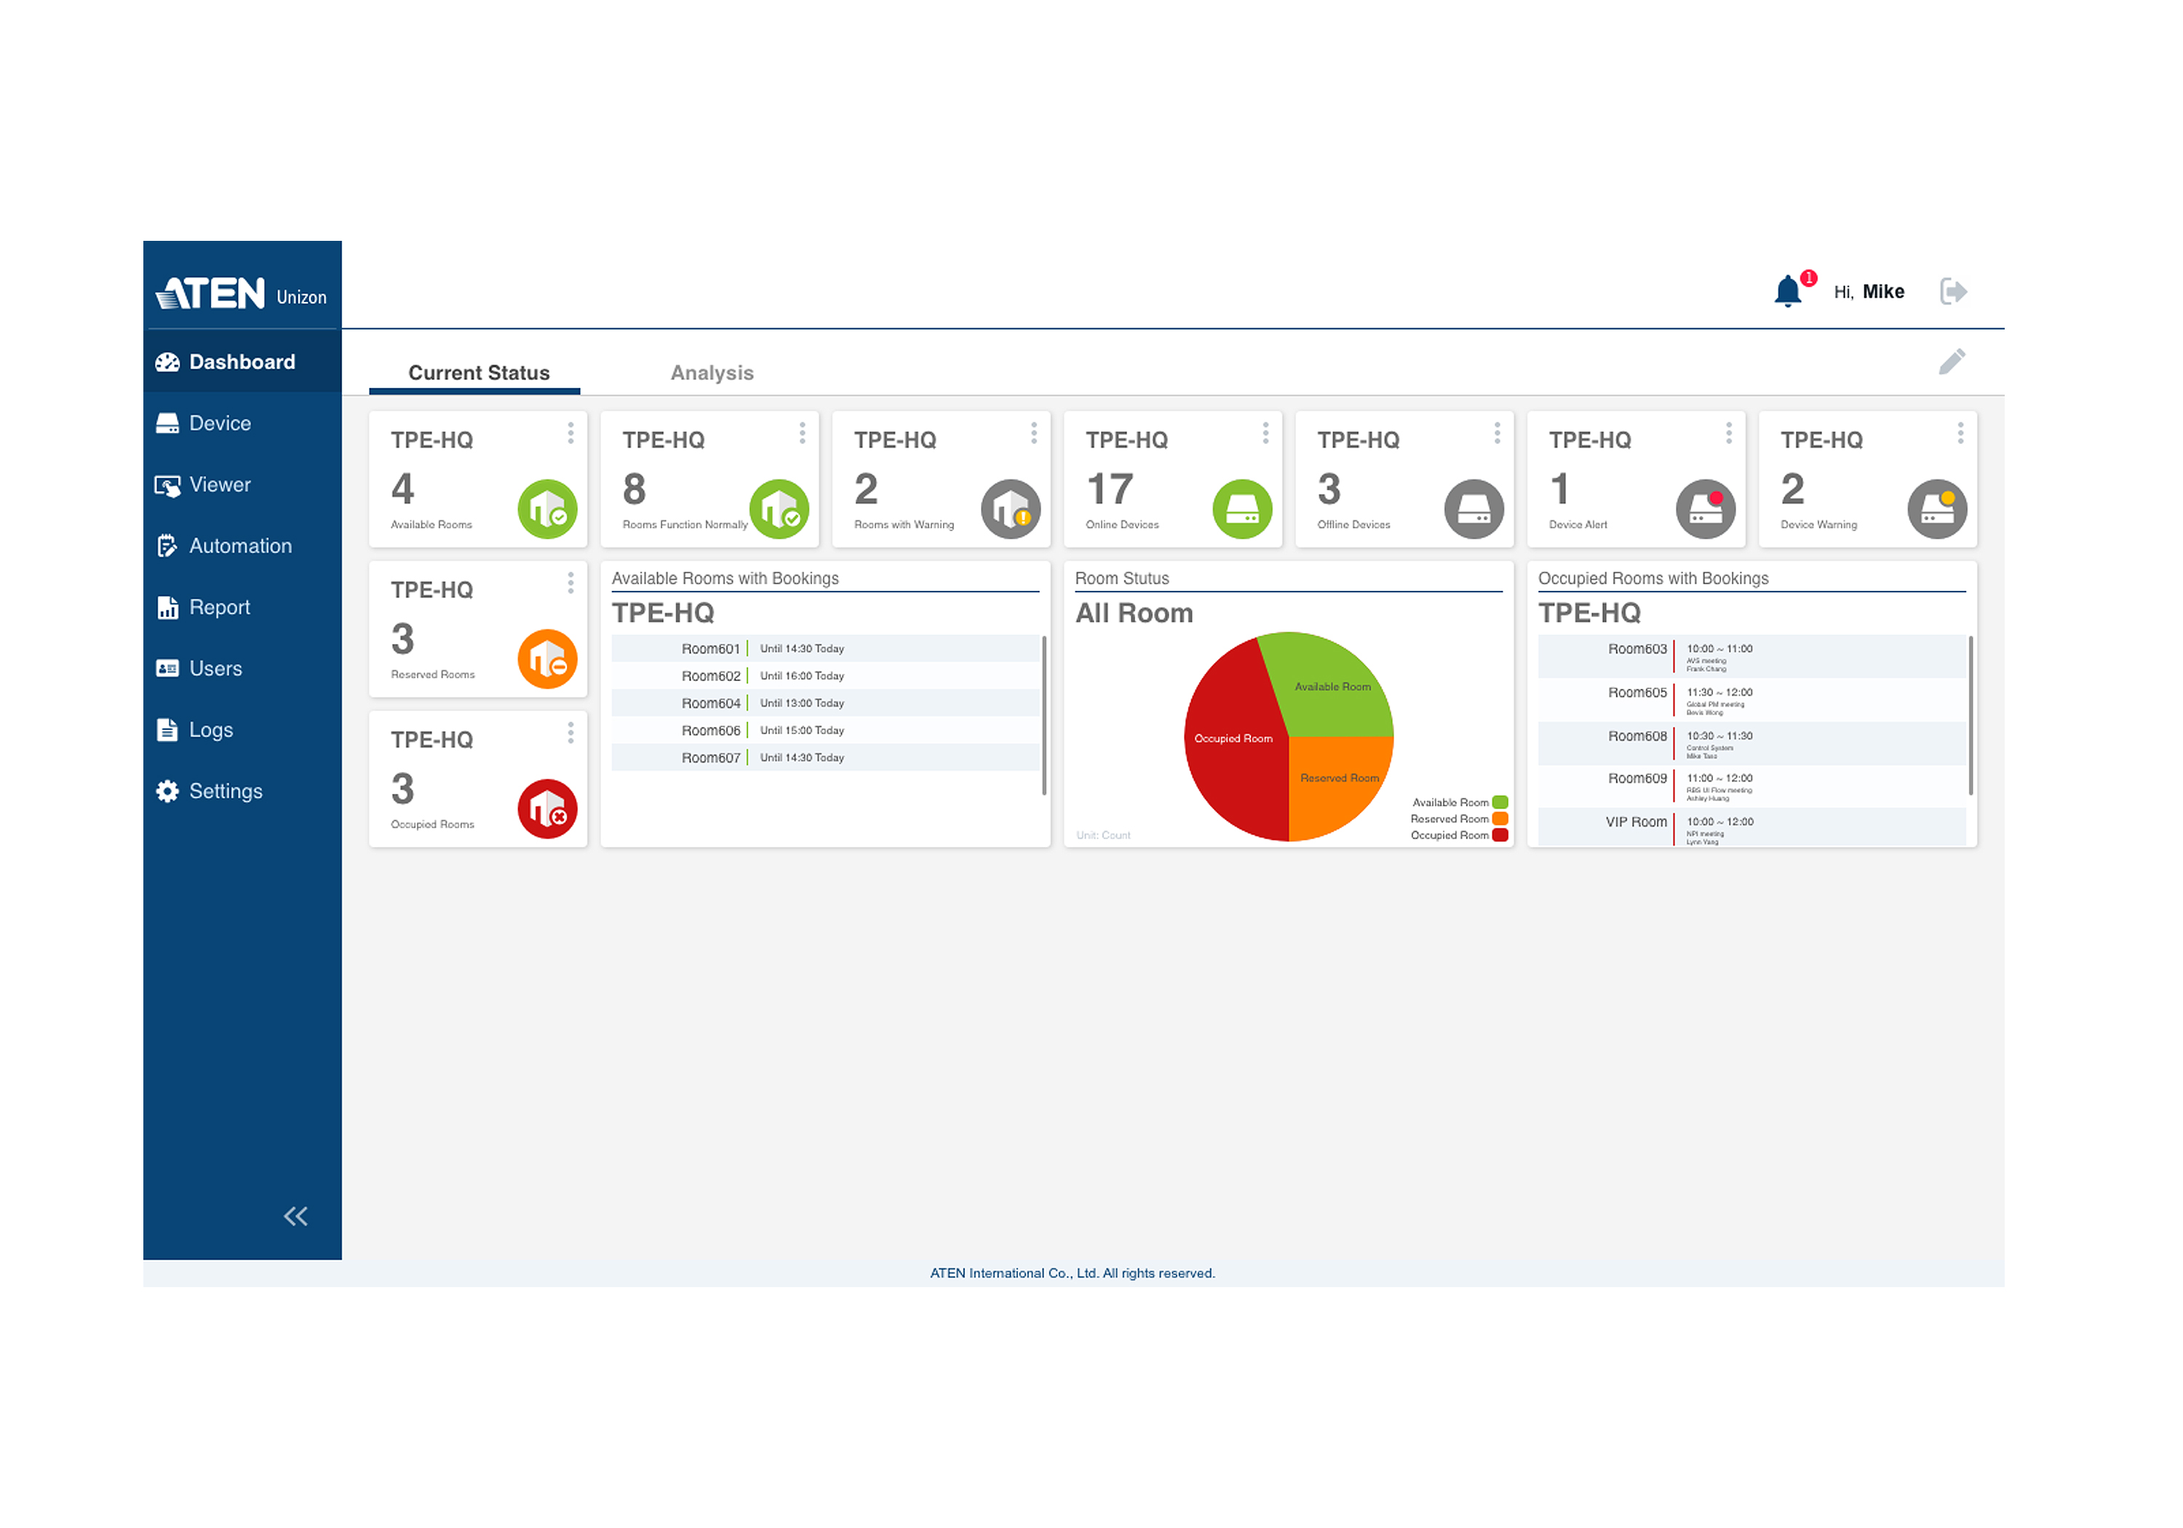
Task: Click the Rooms with Warning icon
Action: click(x=1010, y=509)
